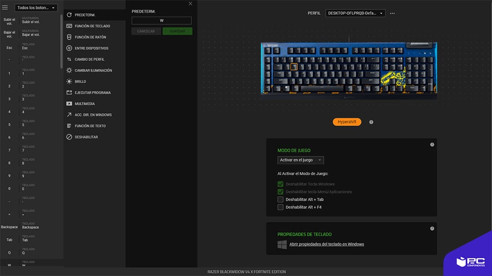492x276 pixels.
Task: Select the Bajar el vol. key row
Action: 30,34
